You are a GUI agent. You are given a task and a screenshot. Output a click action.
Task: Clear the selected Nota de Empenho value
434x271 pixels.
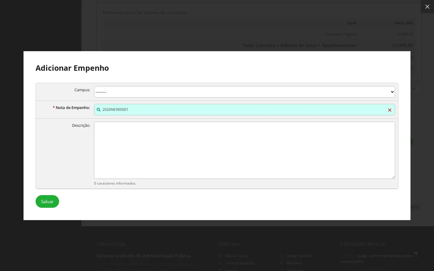click(x=390, y=110)
